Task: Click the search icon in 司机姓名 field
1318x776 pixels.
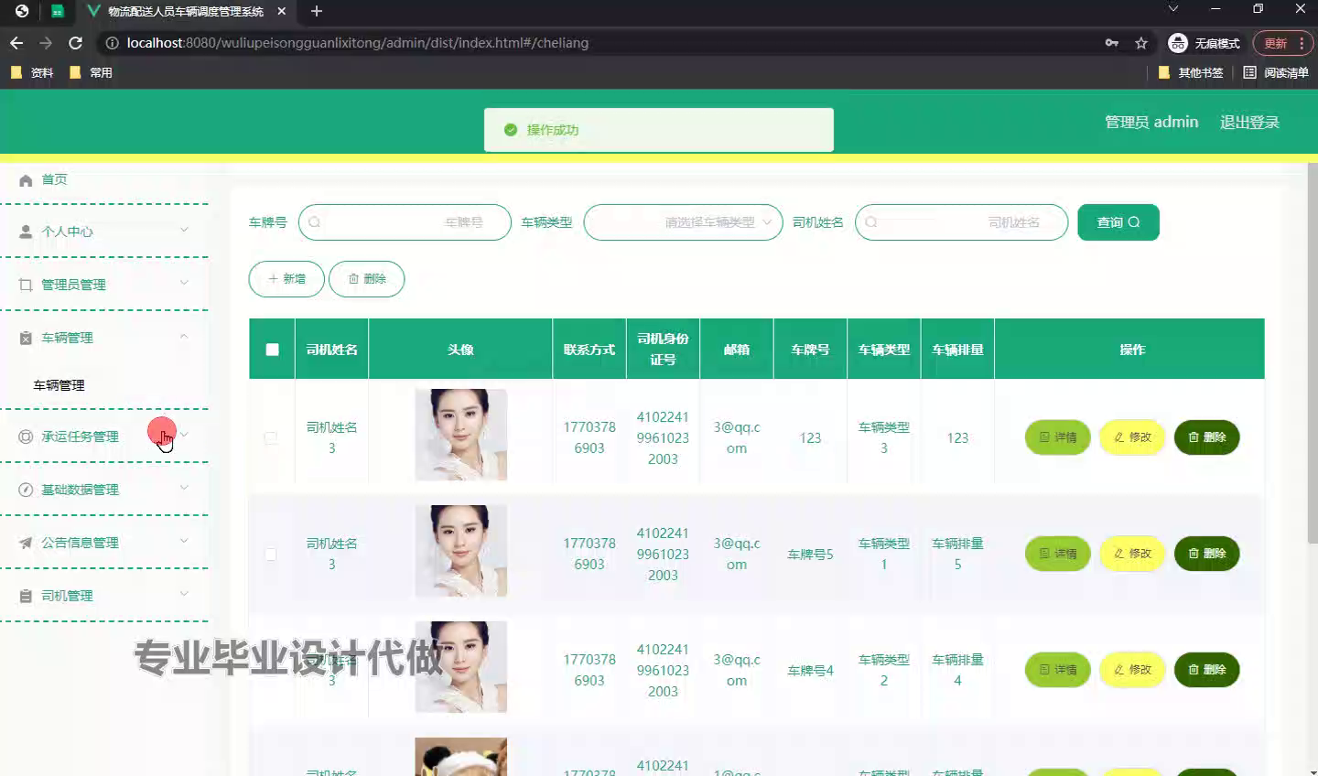Action: (871, 222)
